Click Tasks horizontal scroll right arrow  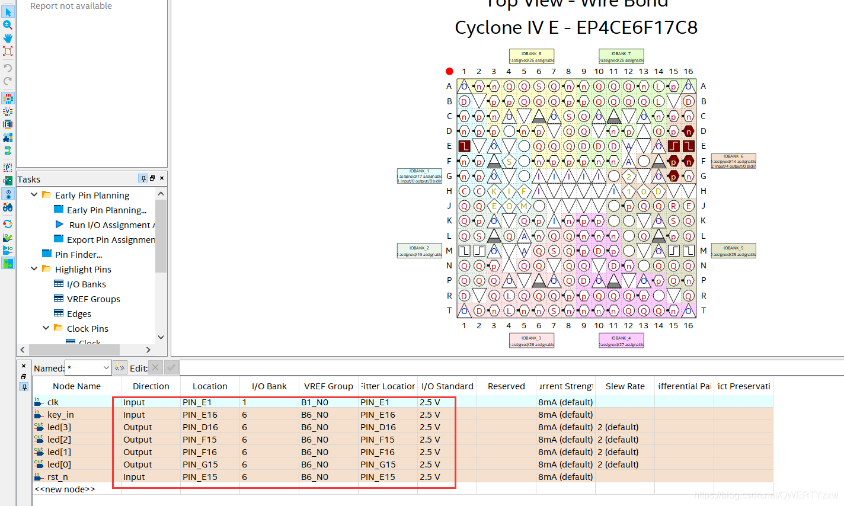click(148, 350)
